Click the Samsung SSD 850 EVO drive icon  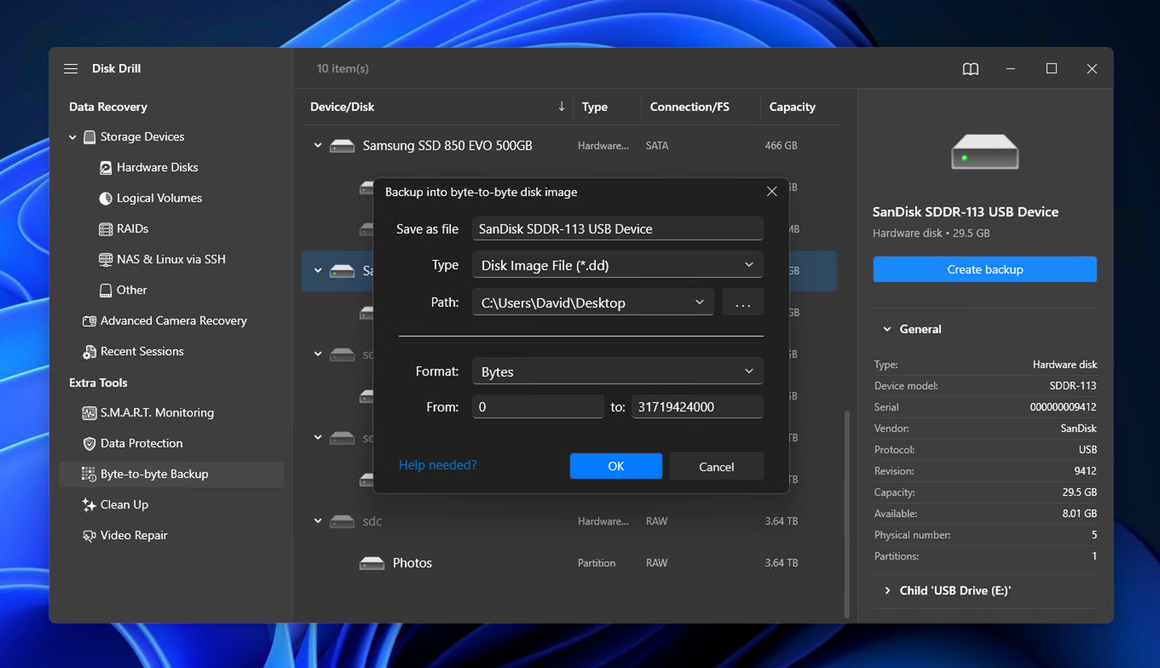point(342,146)
